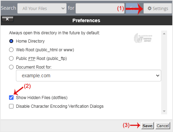Cancel the Preferences dialog
Screen dimensions: 173x132
[x=163, y=126]
